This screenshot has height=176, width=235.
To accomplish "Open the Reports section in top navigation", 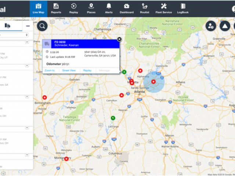I will tap(56, 8).
